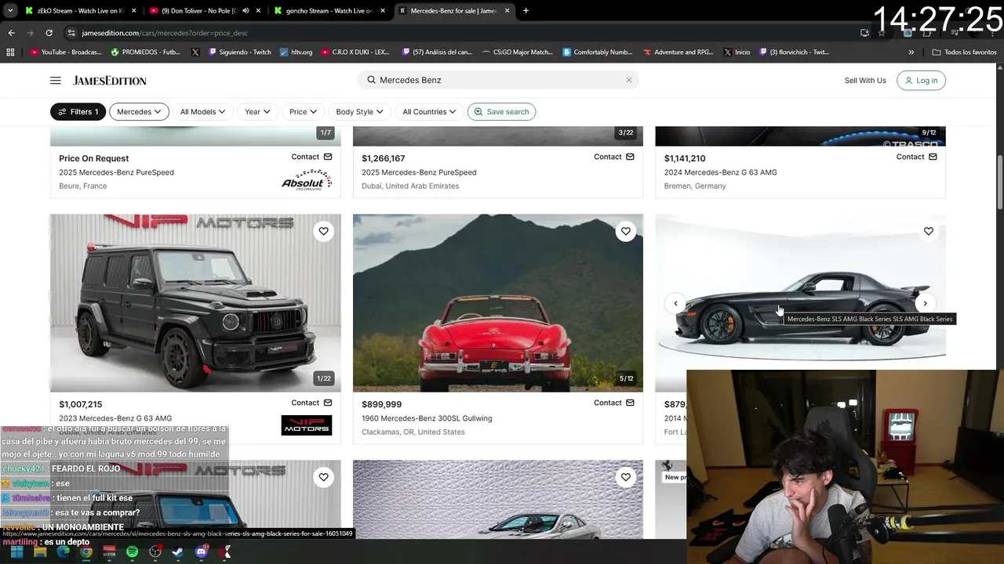Close the Mercedes-Benz for sale tab

click(507, 11)
